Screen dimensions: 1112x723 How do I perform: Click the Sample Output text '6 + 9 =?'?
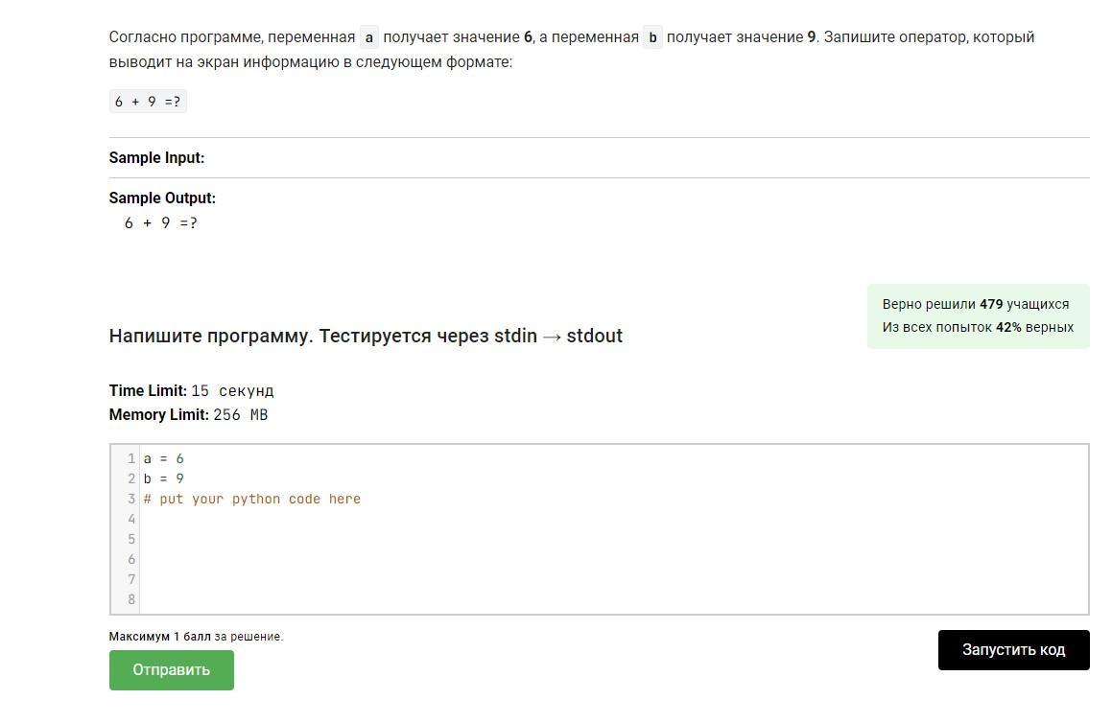161,222
